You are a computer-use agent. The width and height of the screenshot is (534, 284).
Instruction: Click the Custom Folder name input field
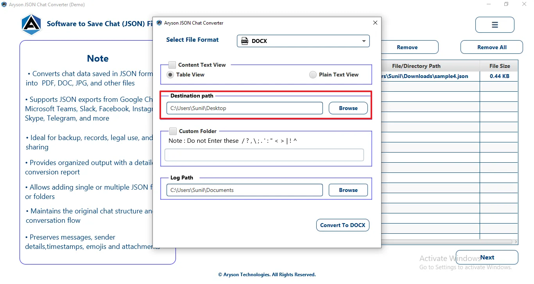[x=264, y=155]
